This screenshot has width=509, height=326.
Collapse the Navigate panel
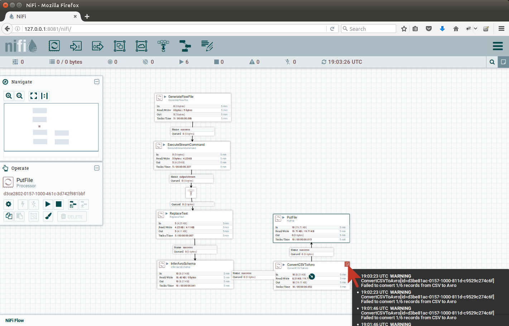pos(97,82)
